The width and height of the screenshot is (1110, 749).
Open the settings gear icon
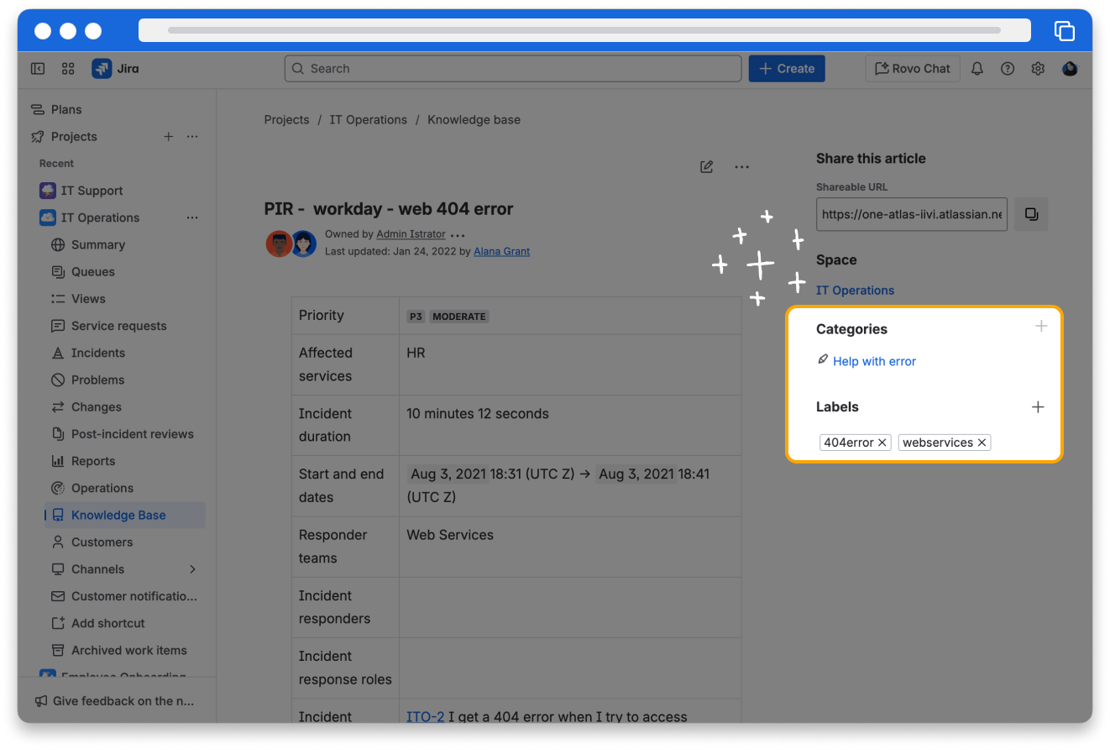[x=1038, y=69]
